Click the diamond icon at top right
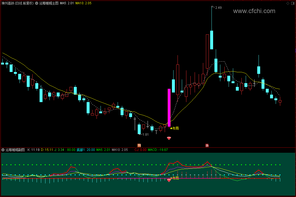Viewport: 296px width, 197px height. point(288,3)
